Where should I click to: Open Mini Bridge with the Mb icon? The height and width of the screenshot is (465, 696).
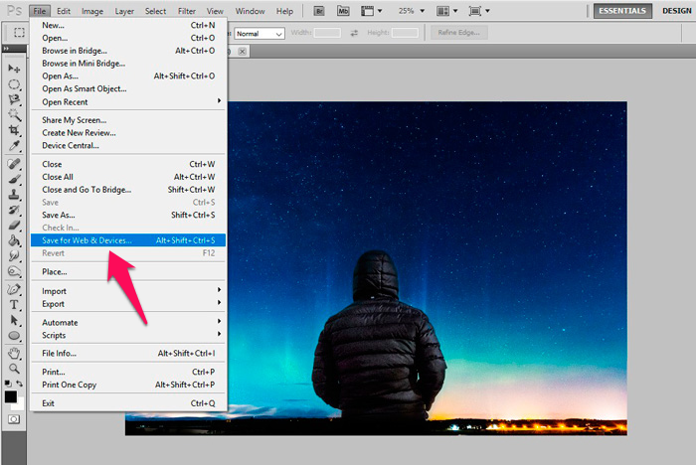tap(343, 11)
